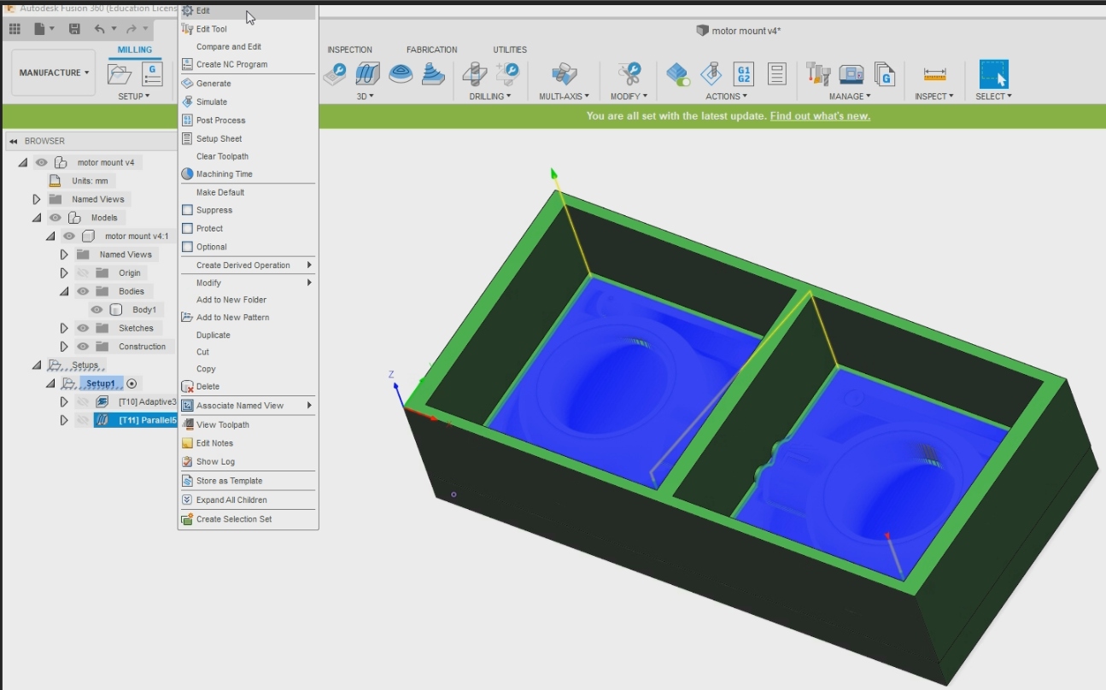Click the Simulate icon in Actions
Viewport: 1106px width, 690px height.
[711, 74]
